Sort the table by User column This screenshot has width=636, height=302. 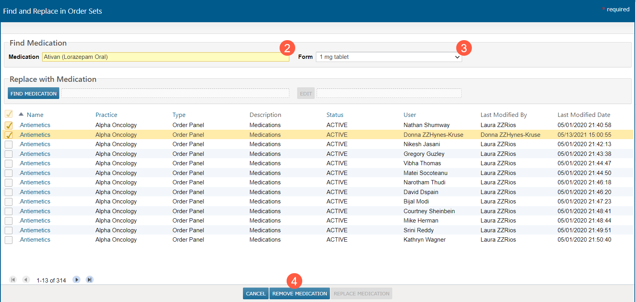[409, 115]
